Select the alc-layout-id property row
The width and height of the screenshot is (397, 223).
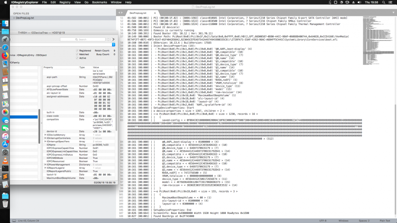pyautogui.click(x=79, y=93)
